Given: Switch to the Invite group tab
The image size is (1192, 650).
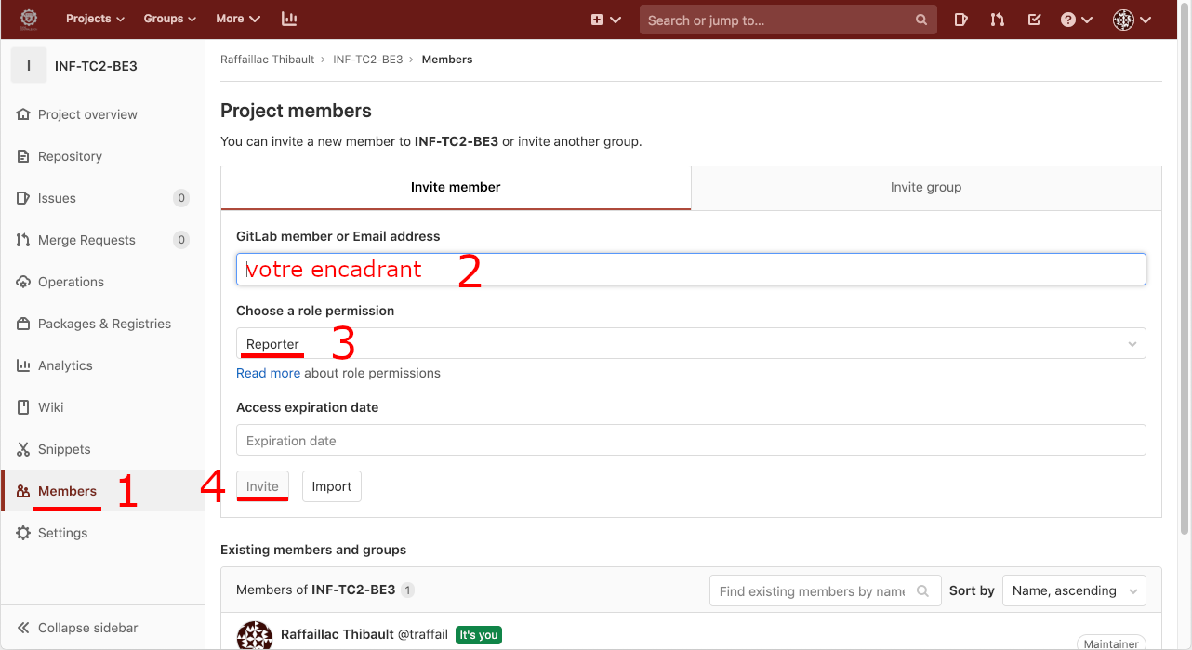Looking at the screenshot, I should (926, 188).
